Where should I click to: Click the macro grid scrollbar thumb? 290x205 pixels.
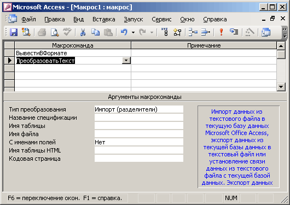[x=281, y=54]
